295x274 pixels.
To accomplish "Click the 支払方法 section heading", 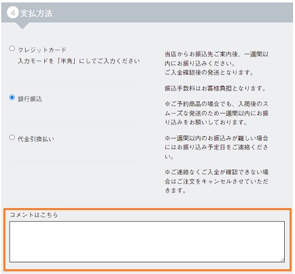I will 37,13.
